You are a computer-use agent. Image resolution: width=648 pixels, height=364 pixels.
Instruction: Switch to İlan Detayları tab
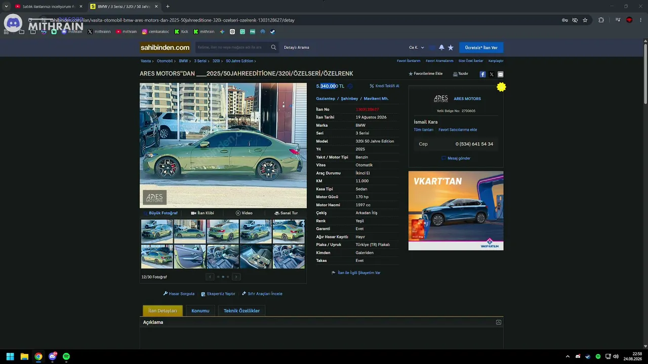pos(163,311)
